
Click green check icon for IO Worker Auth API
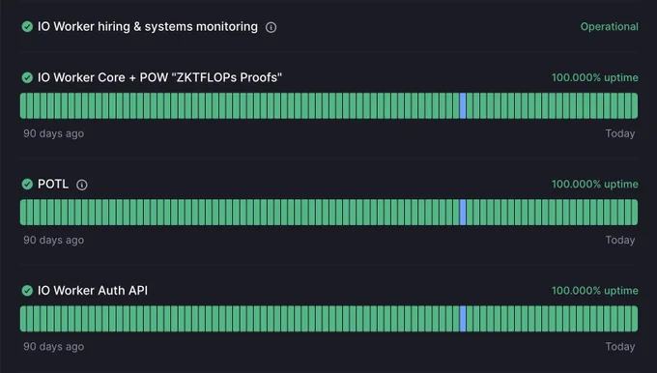click(x=27, y=291)
